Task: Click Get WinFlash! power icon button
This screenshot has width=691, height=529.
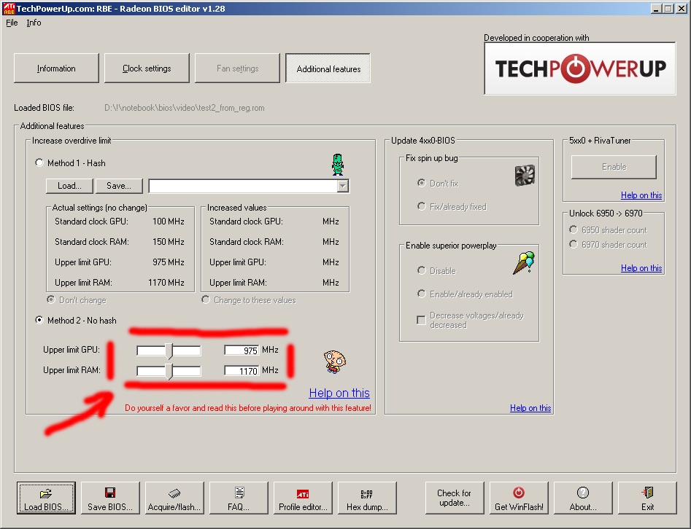Action: click(519, 498)
